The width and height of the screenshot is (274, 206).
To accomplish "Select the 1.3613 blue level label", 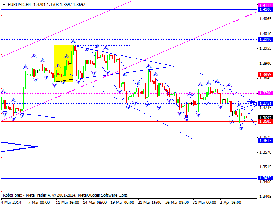I will 265,141.
